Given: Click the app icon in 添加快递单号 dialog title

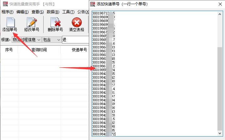Looking at the screenshot, I should (93, 4).
